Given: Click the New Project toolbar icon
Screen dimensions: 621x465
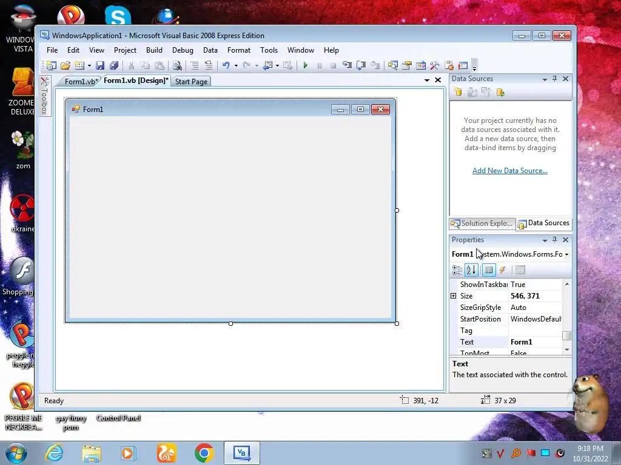Looking at the screenshot, I should 52,65.
